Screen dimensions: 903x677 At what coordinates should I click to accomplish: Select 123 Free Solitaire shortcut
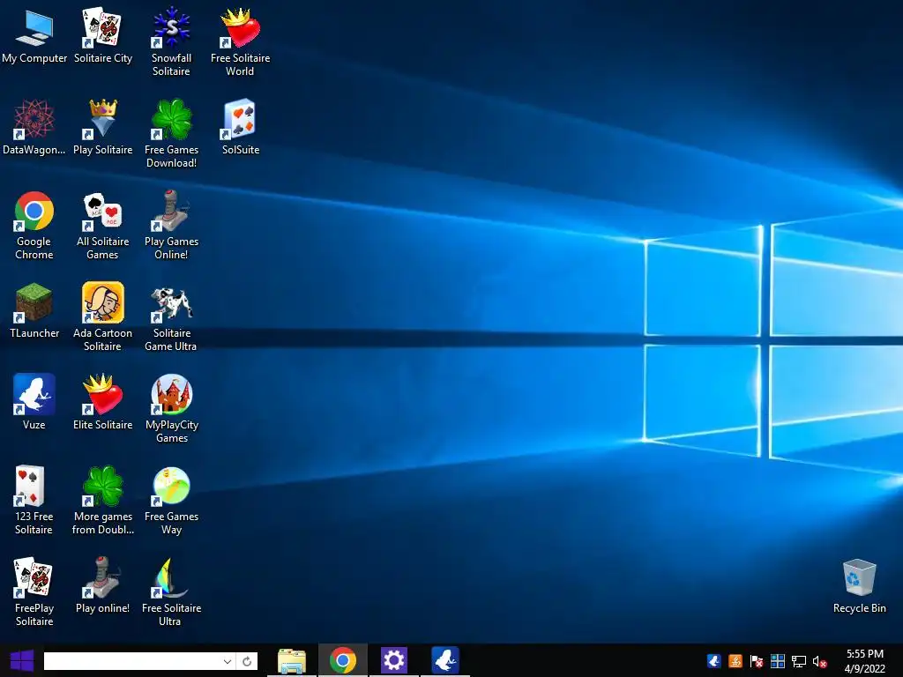point(34,500)
